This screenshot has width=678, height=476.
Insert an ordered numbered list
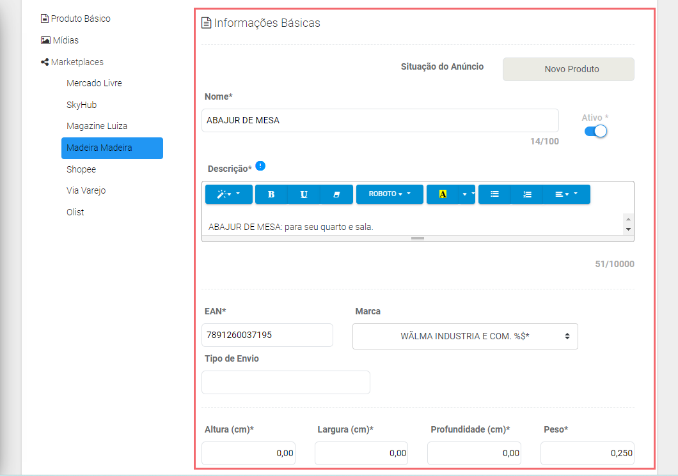pos(527,194)
